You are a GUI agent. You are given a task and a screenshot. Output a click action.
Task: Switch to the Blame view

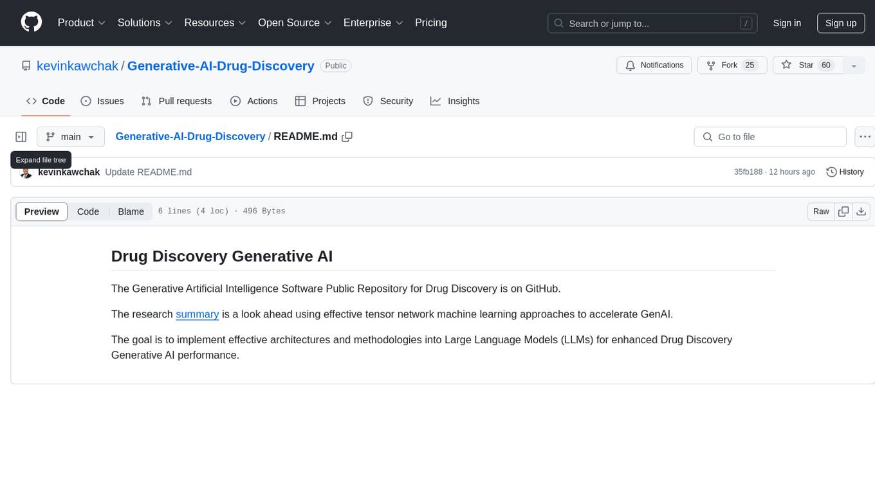131,211
